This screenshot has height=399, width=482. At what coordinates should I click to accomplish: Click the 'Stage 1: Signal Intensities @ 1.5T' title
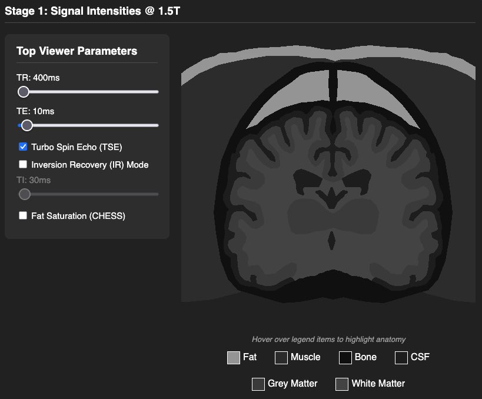92,11
